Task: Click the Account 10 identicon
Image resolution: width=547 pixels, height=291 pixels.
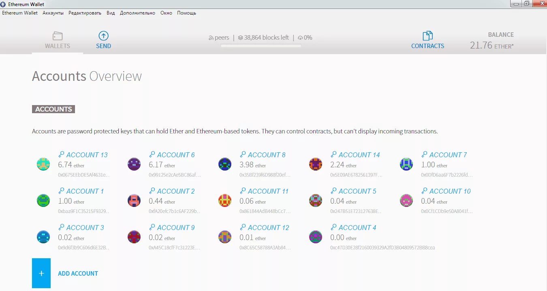Action: coord(406,200)
